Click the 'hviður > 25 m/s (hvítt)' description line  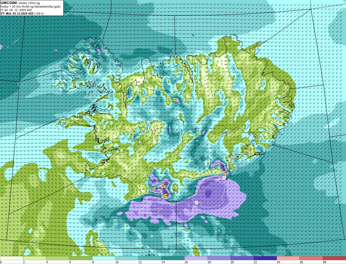(x=31, y=6)
